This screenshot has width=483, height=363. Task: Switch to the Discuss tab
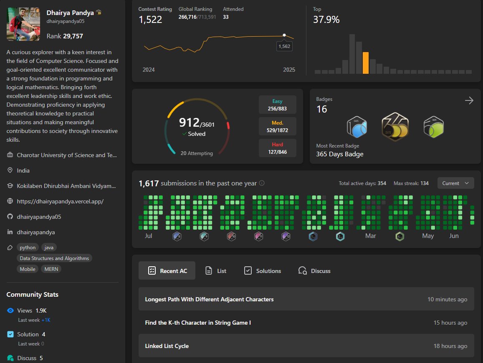click(314, 271)
